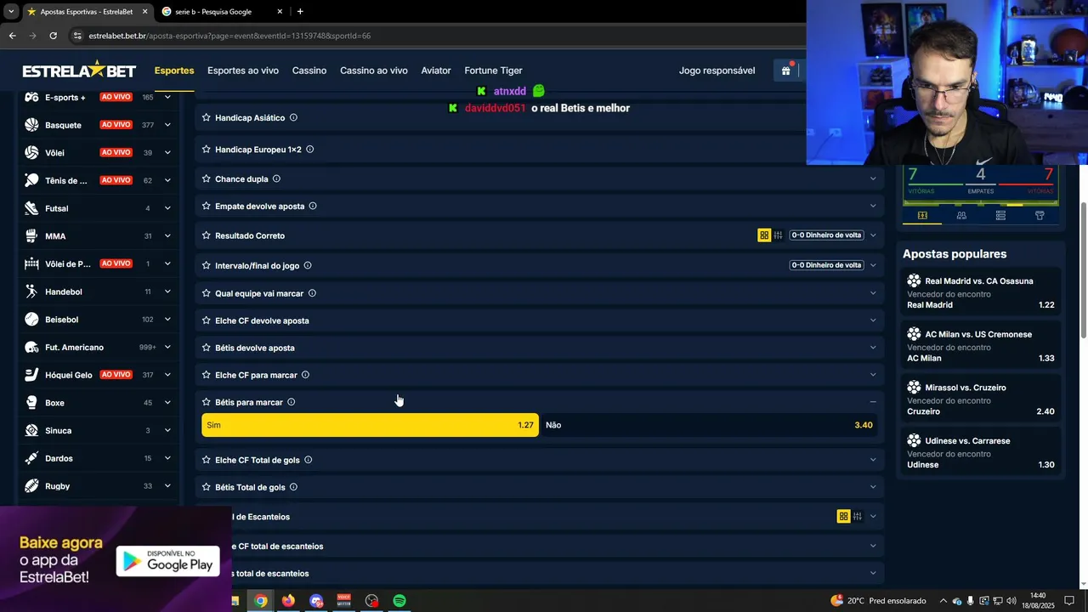
Task: Expand the Bétis Total de gols chevron
Action: [x=873, y=487]
